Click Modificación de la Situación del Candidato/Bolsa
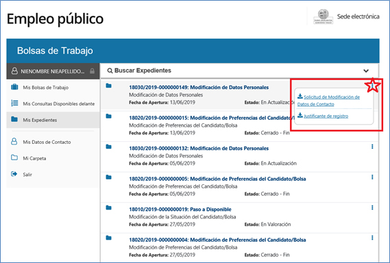Screen dimensions: 390x263 point(182,216)
